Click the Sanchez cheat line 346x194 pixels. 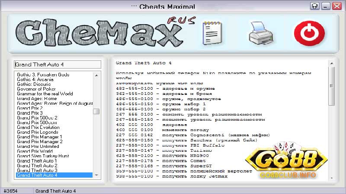click(x=187, y=140)
